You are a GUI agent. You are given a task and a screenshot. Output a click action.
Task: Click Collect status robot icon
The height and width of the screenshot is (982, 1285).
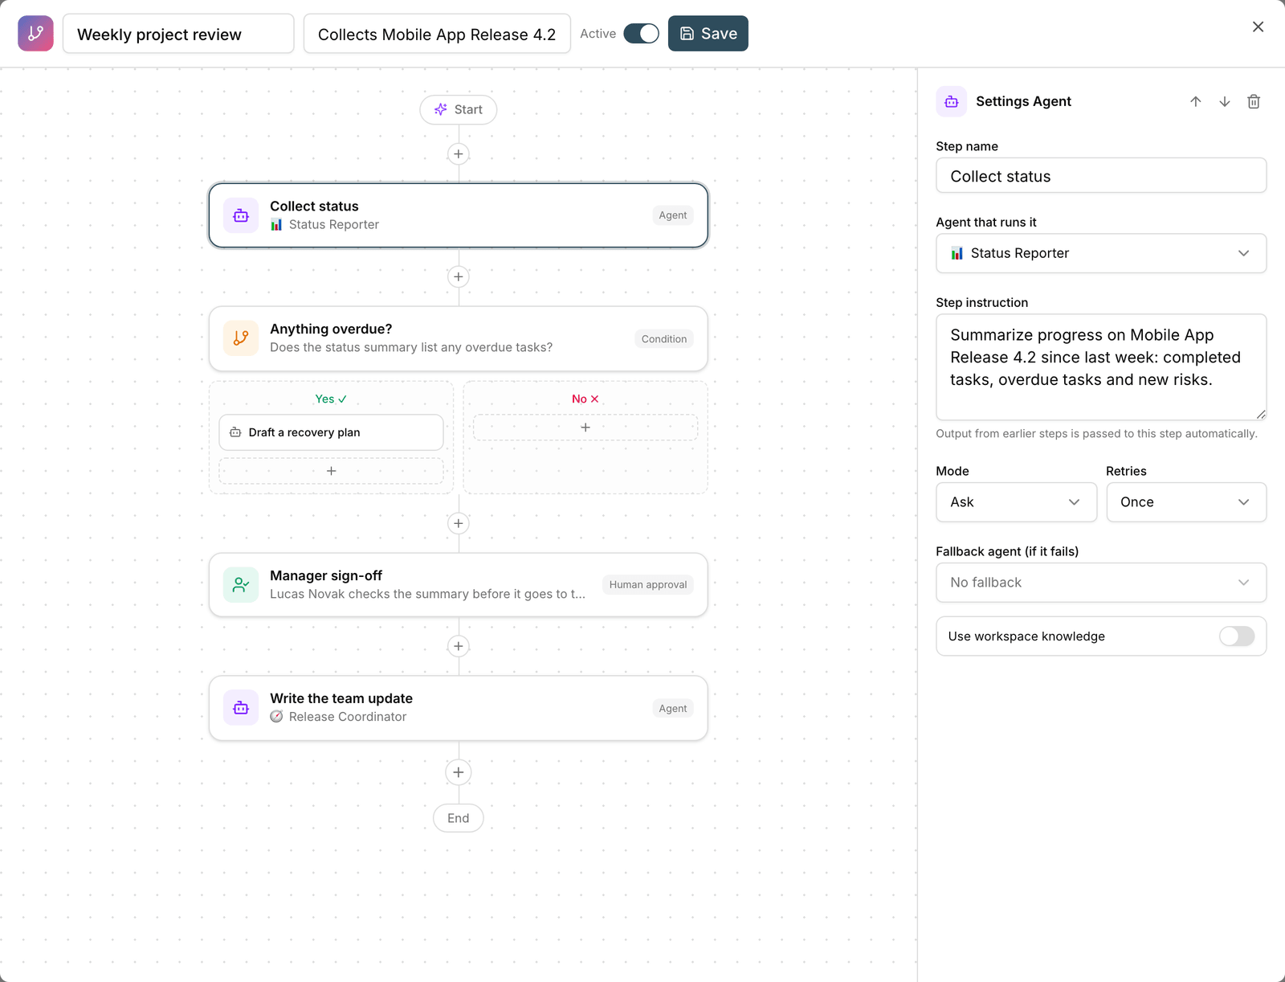241,215
